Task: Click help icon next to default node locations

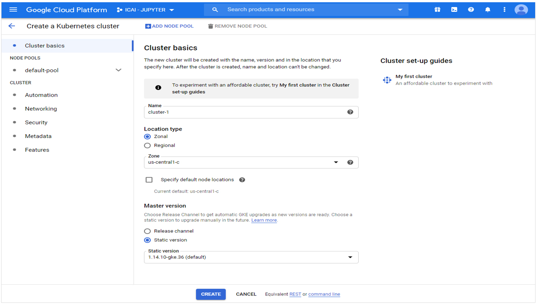Action: click(242, 180)
